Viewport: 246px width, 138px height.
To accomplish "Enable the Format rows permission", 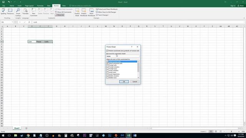I will coord(108,69).
